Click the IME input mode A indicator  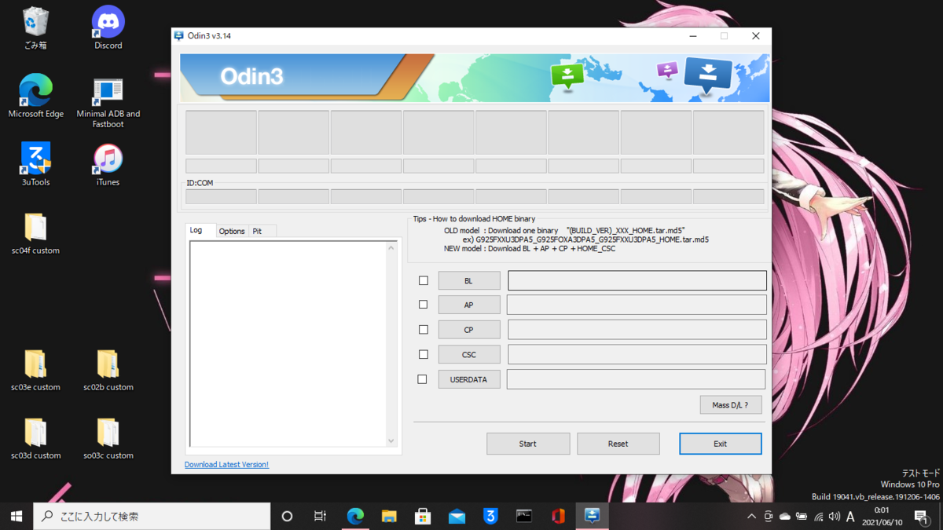(850, 516)
